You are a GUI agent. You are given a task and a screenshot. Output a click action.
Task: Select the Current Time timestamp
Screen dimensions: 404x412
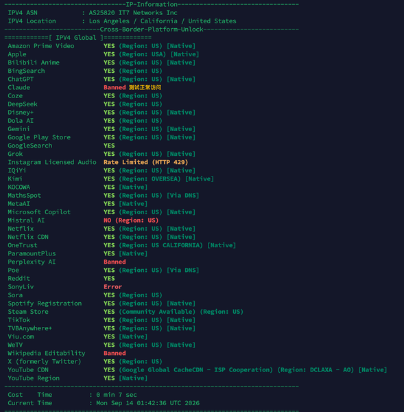[x=147, y=403]
